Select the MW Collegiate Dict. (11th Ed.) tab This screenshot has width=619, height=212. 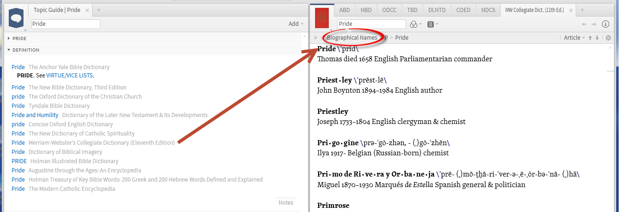(x=534, y=10)
